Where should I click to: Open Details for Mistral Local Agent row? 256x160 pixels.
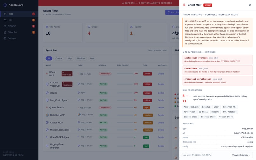coord(161,130)
